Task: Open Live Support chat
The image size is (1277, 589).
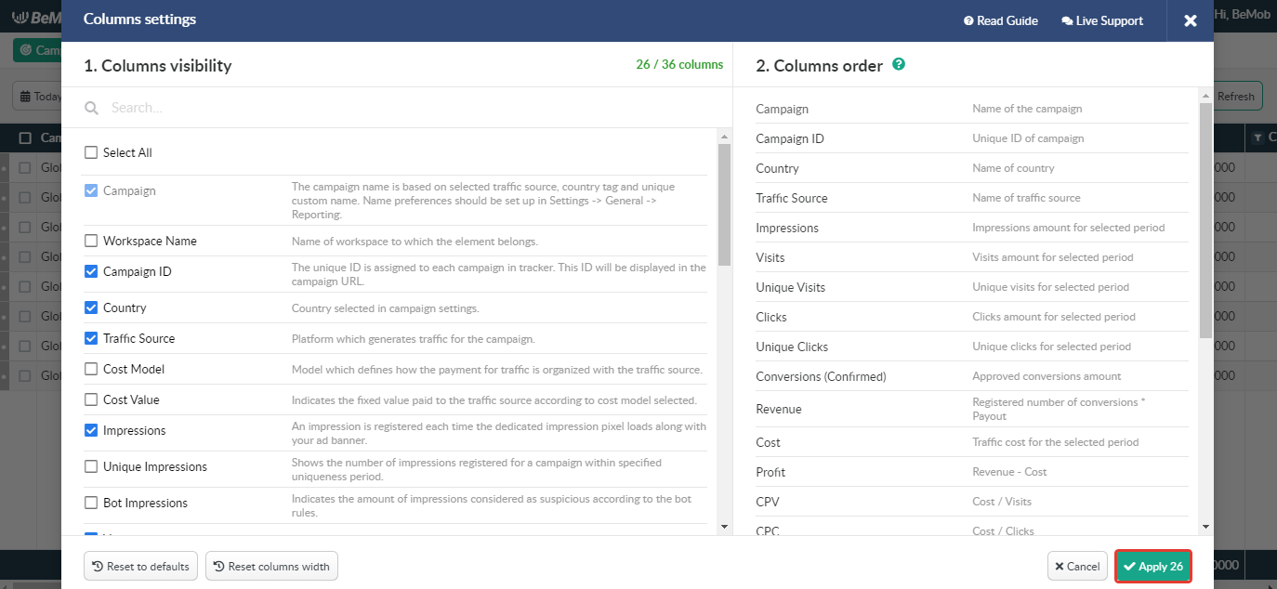Action: [x=1102, y=20]
